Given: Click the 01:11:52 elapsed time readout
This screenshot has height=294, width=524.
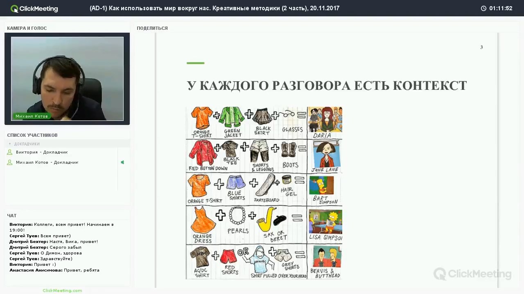Looking at the screenshot, I should pyautogui.click(x=501, y=8).
